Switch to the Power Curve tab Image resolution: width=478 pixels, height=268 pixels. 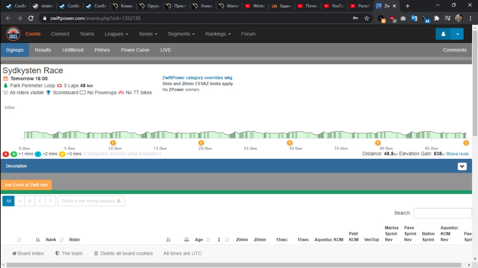[x=135, y=50]
